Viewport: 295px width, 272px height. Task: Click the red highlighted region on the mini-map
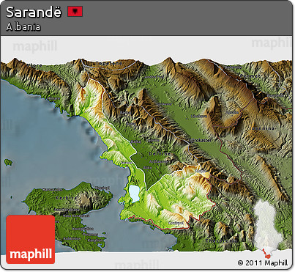point(266,254)
